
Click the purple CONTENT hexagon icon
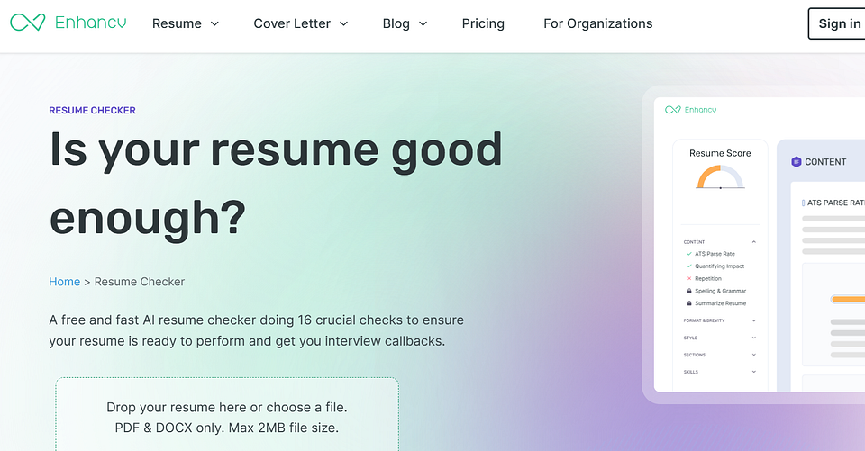(x=796, y=161)
